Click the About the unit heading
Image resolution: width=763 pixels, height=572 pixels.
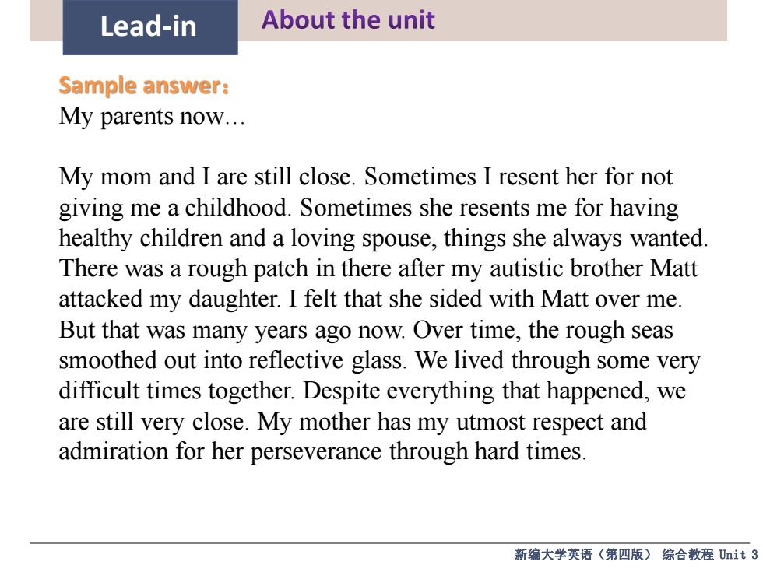(348, 20)
